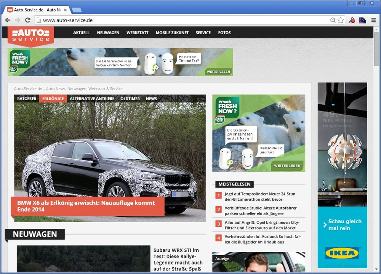Open the Jagd auf Temposünder article
The height and width of the screenshot is (274, 381).
click(x=261, y=197)
